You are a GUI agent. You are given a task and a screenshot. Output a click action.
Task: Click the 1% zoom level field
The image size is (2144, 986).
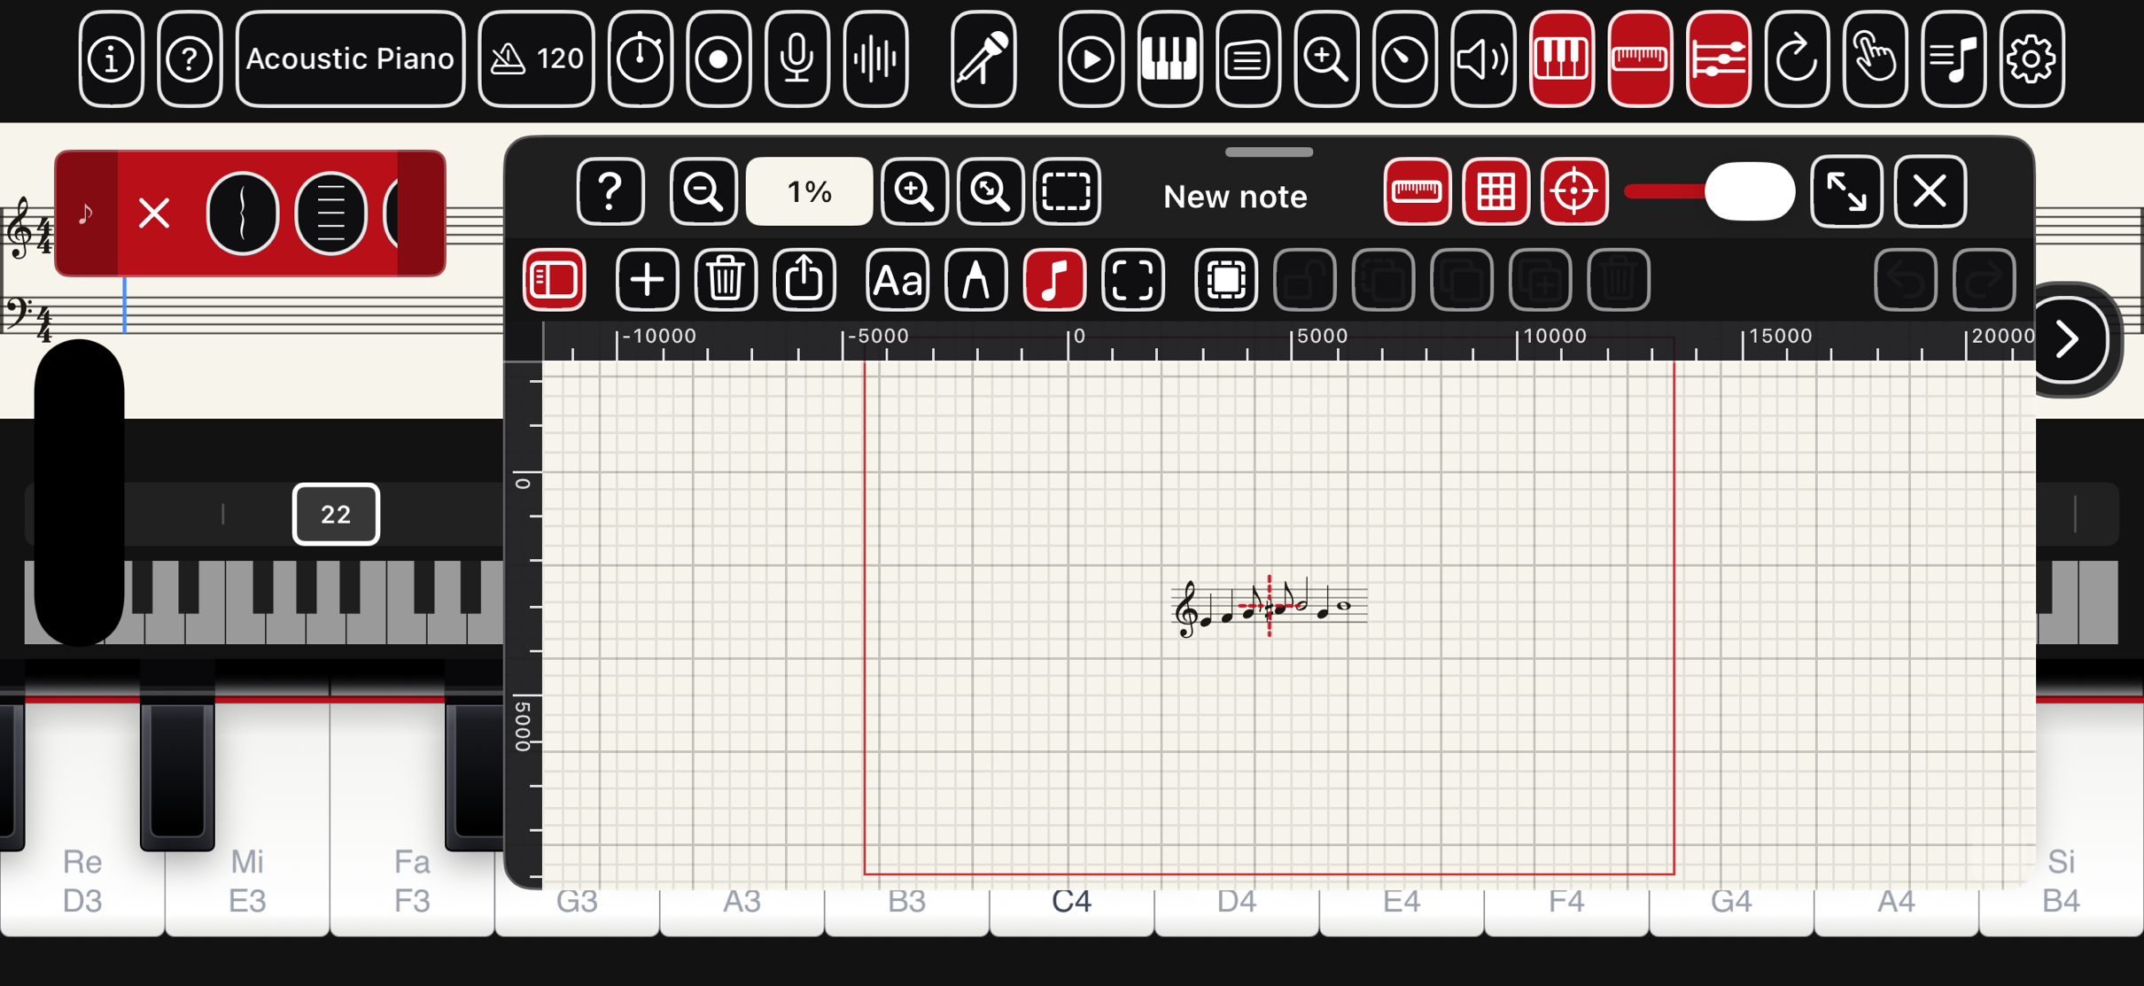(809, 191)
